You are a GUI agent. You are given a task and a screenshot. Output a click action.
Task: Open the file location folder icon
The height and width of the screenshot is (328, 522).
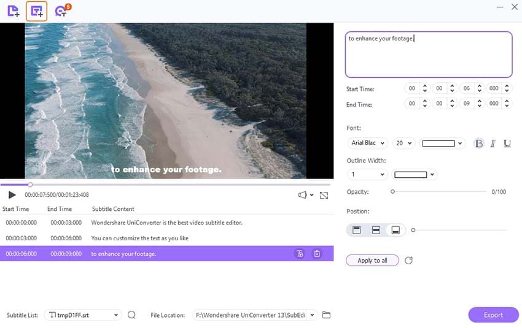(326, 315)
